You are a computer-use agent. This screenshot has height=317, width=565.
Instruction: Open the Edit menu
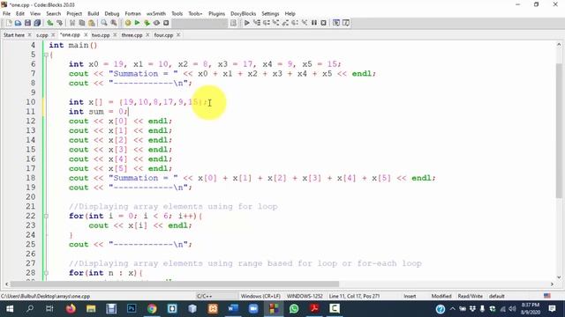click(20, 14)
